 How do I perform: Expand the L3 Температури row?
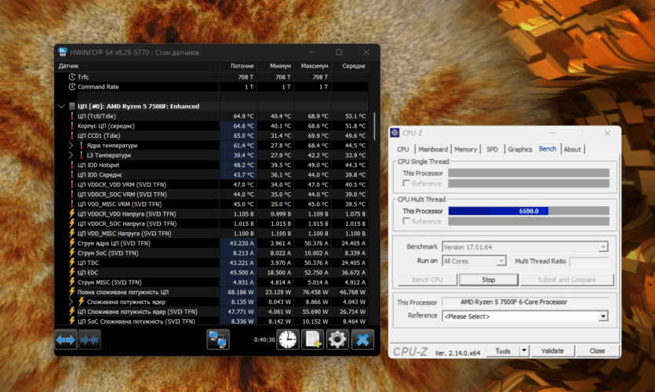coord(71,155)
